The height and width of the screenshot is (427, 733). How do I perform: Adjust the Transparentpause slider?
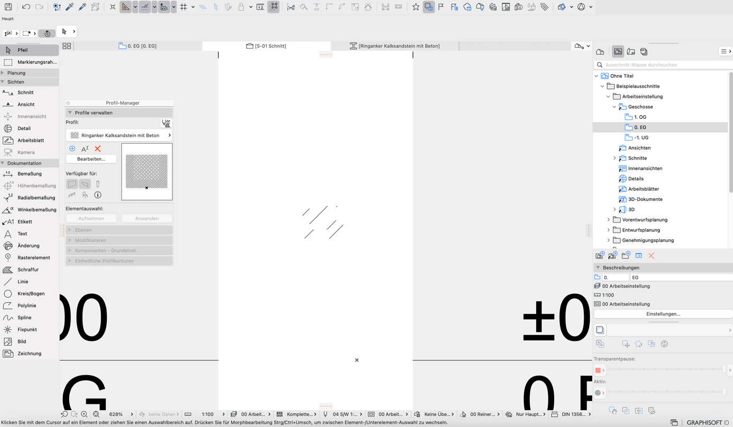click(x=666, y=370)
